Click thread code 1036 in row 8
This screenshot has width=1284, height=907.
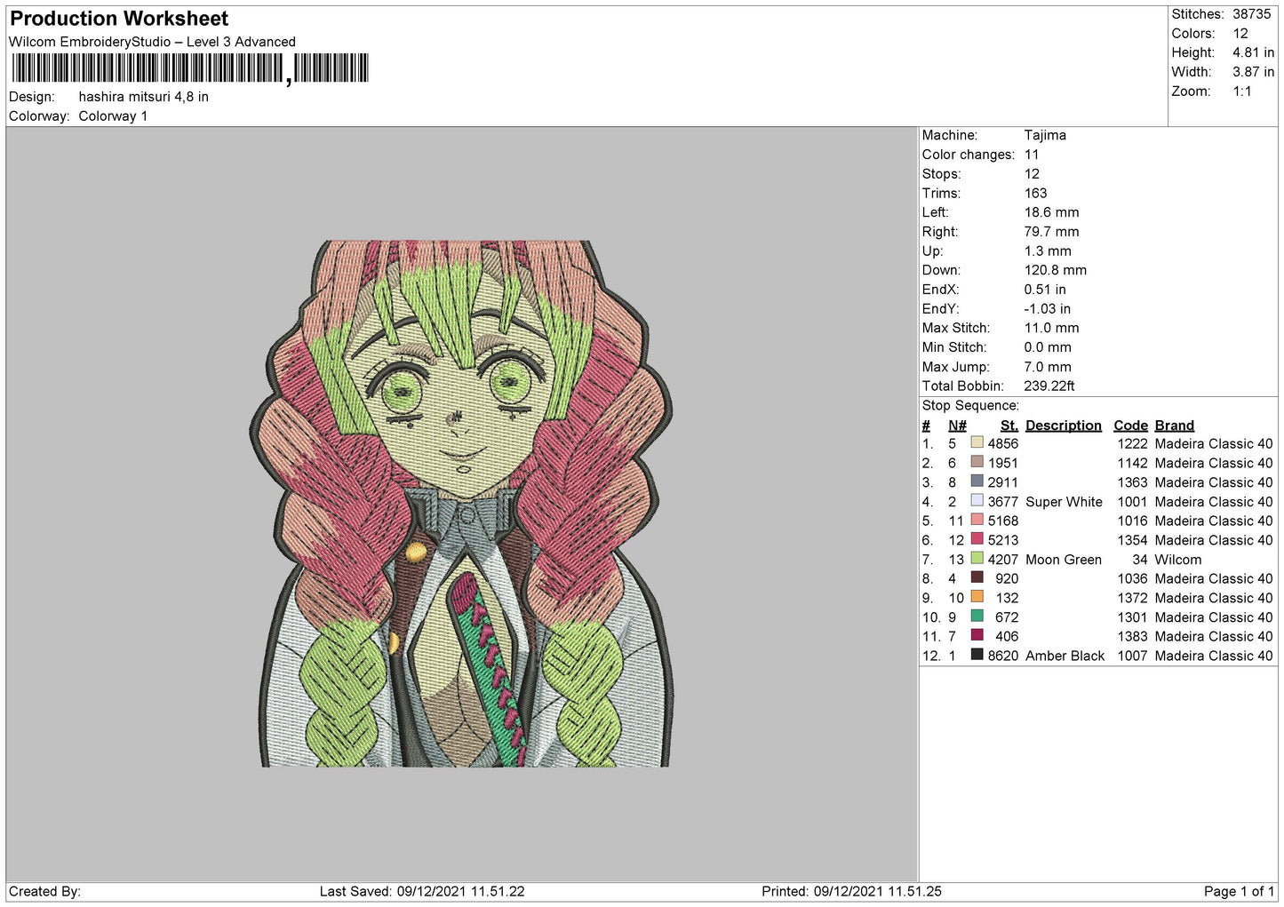click(1133, 578)
